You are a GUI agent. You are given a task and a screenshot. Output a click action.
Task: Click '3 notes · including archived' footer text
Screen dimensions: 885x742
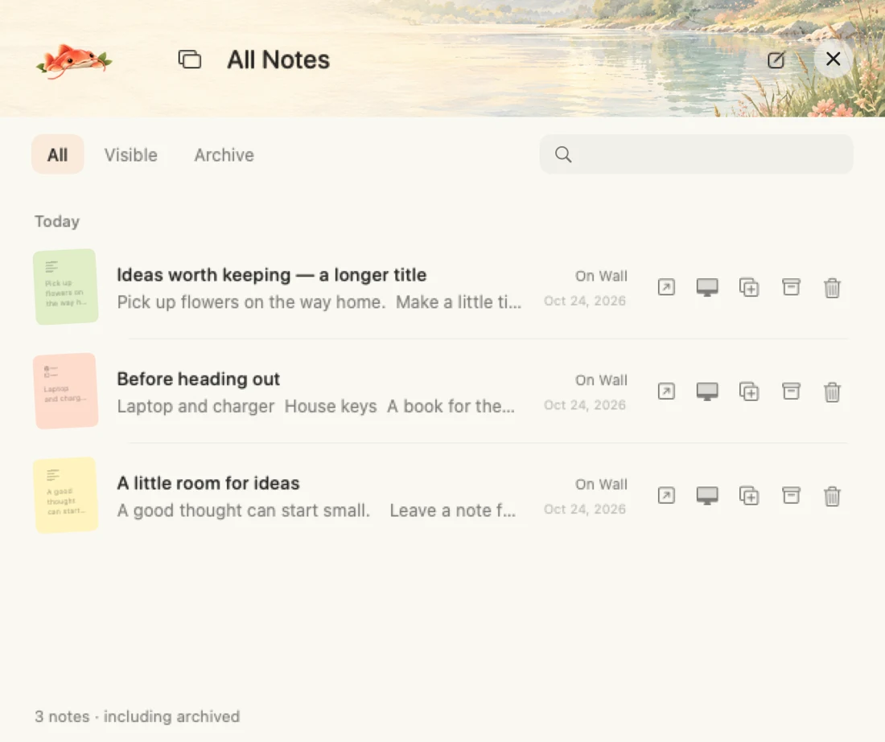(x=137, y=716)
